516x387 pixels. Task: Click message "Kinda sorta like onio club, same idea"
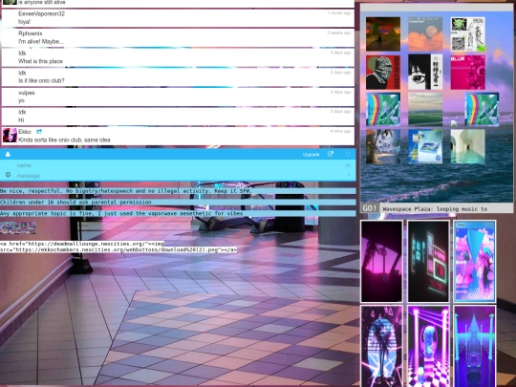[64, 140]
